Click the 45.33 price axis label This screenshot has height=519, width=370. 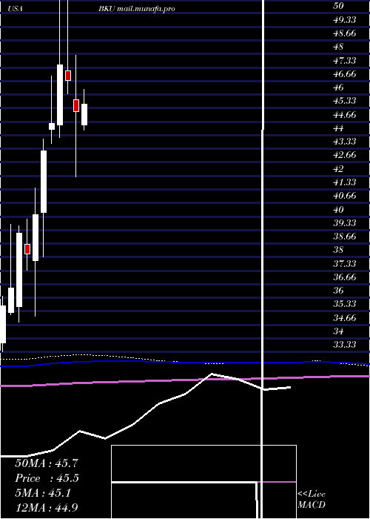[x=345, y=100]
